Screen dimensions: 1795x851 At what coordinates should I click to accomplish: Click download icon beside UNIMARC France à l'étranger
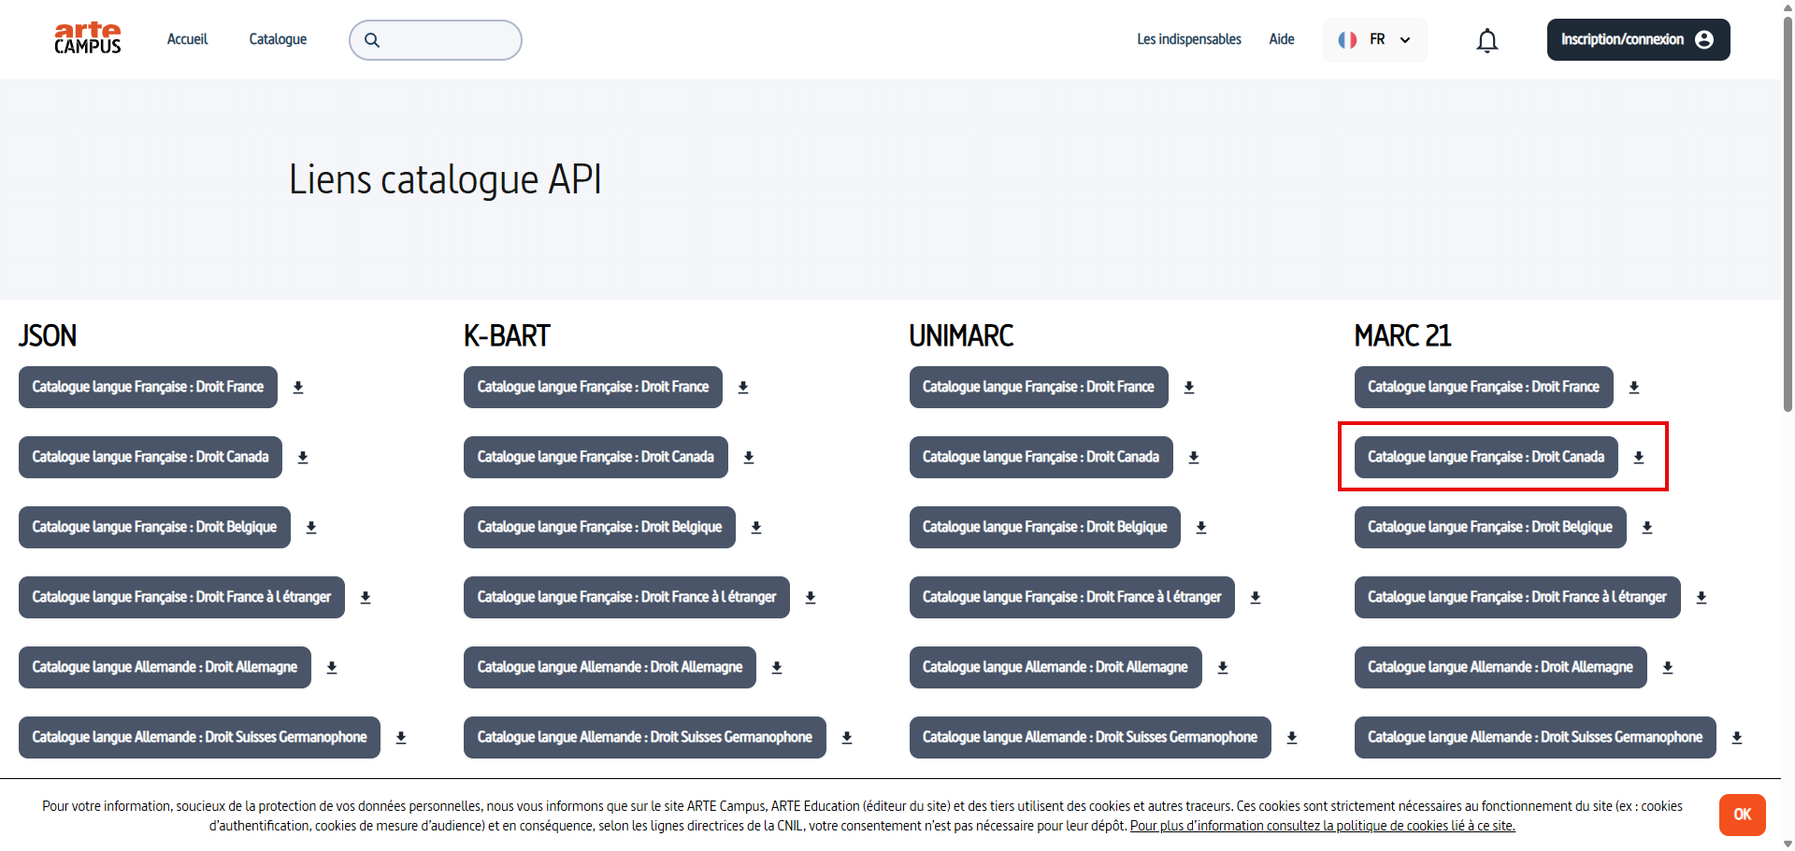(x=1256, y=598)
